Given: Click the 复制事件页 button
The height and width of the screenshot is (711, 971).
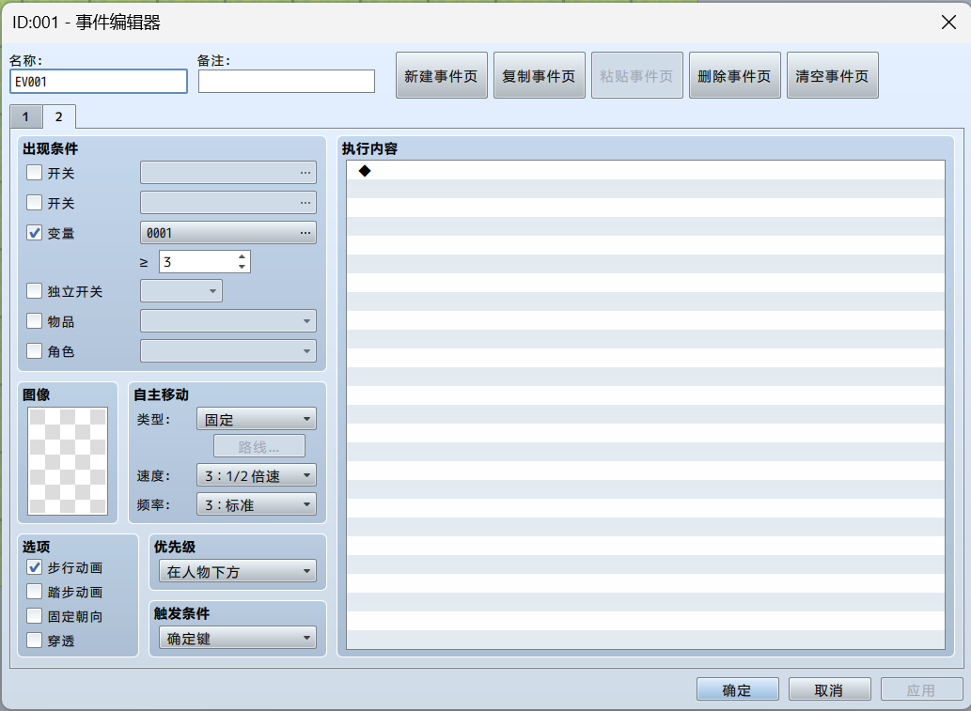Looking at the screenshot, I should pyautogui.click(x=540, y=75).
